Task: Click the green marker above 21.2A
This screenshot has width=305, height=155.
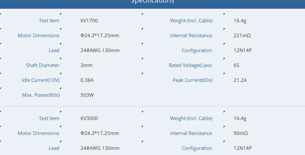Action: 224,73
